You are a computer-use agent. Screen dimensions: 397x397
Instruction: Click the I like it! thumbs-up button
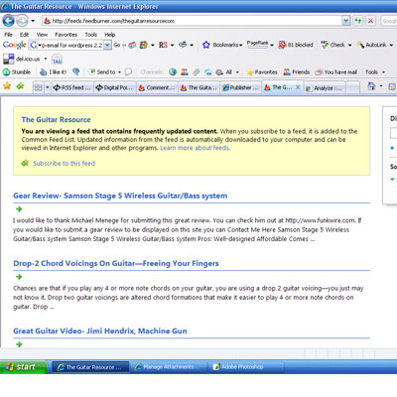[x=53, y=72]
